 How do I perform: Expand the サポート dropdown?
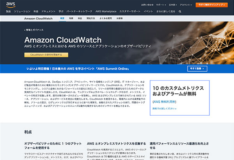point(161,5)
